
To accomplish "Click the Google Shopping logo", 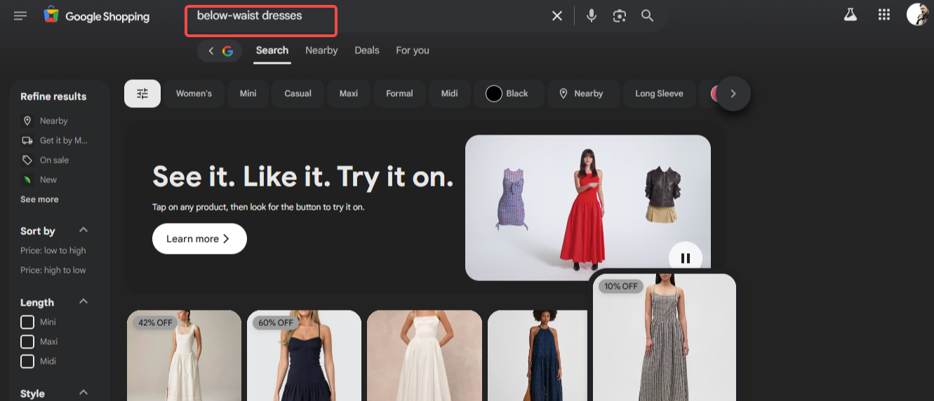I will pyautogui.click(x=96, y=15).
